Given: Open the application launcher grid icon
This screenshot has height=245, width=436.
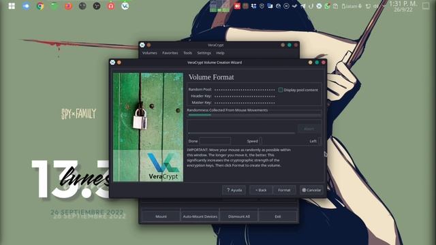Looking at the screenshot, I should pos(12,6).
